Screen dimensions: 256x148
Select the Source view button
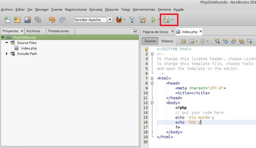pyautogui.click(x=150, y=41)
